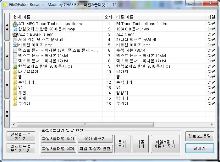This screenshot has width=220, height=162.
Task: Click the 텍스트 문서 - 복사본 (3)새 텍스트 row name
Action: click(58, 50)
